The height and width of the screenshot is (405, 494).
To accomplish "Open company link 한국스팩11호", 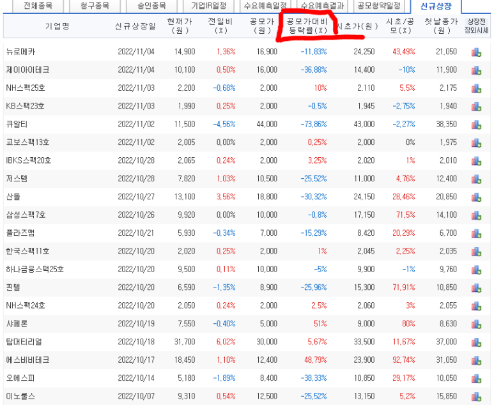I will [x=27, y=251].
